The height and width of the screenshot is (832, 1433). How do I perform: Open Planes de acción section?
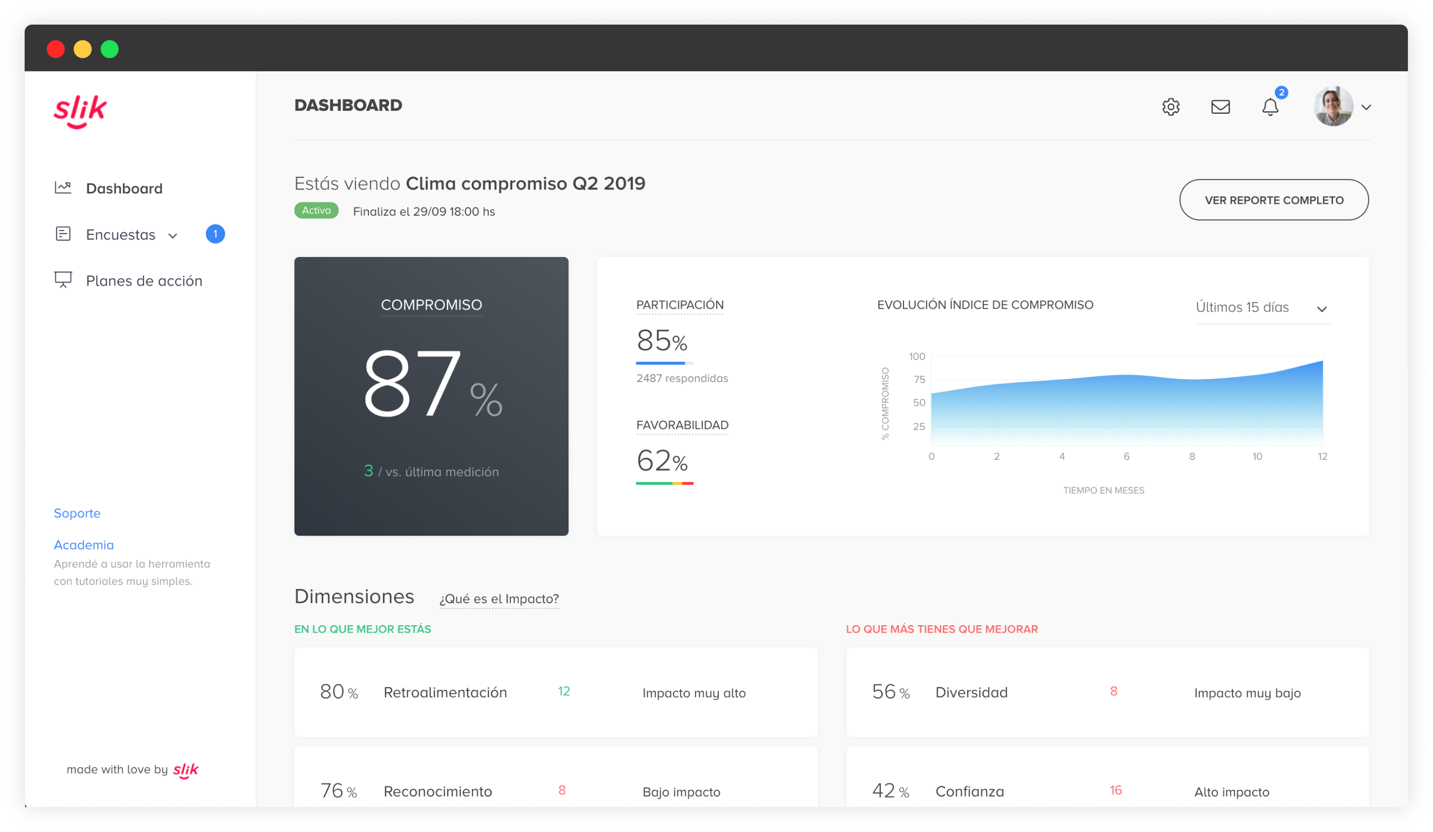144,281
